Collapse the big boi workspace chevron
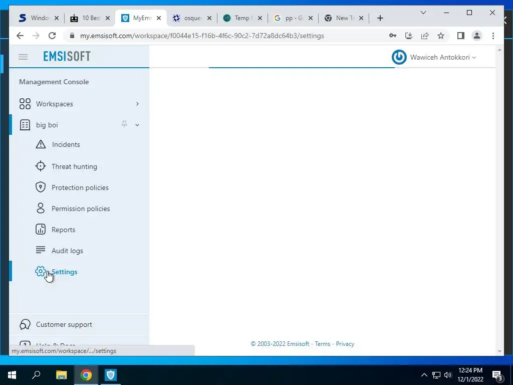This screenshot has width=513, height=385. 137,125
